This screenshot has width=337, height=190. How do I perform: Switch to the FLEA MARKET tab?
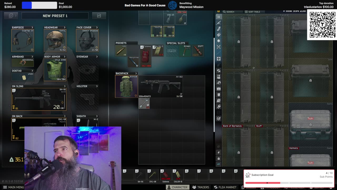225,187
